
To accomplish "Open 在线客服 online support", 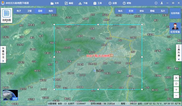I will [x=175, y=28].
